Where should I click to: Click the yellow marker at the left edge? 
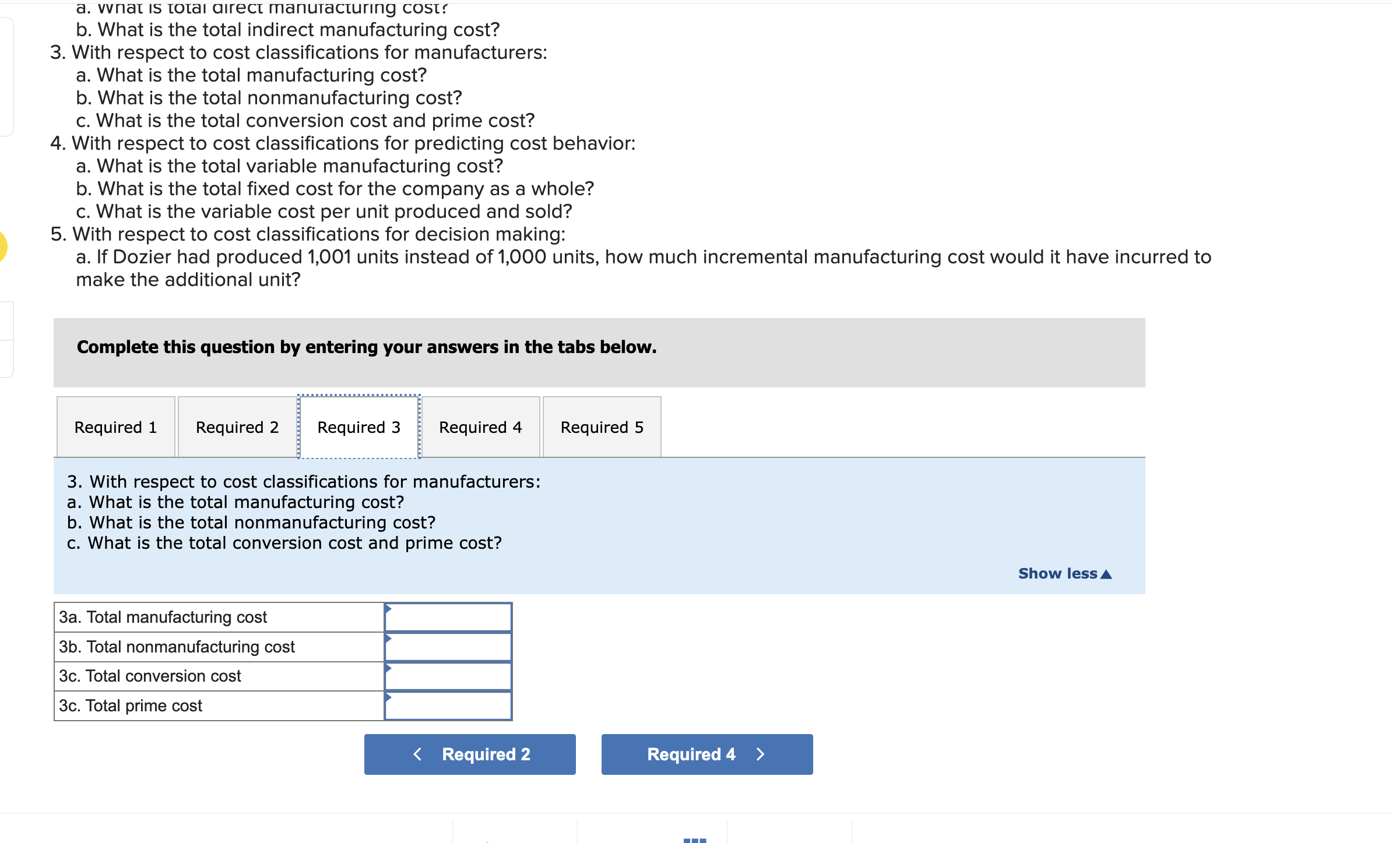click(2, 246)
